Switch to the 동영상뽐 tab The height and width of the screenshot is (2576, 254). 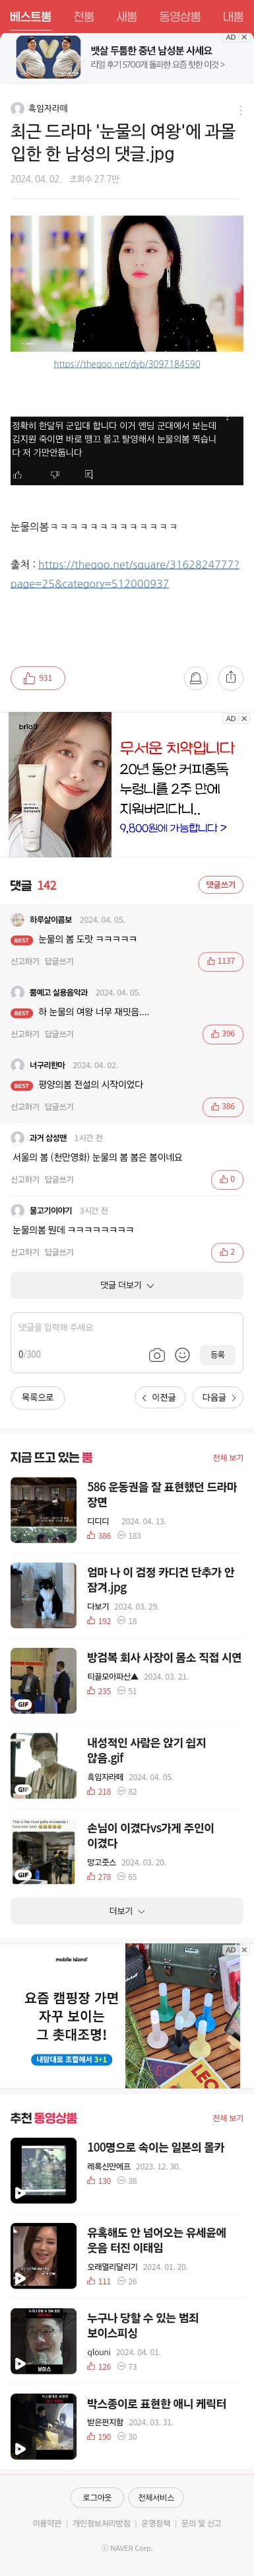point(180,16)
